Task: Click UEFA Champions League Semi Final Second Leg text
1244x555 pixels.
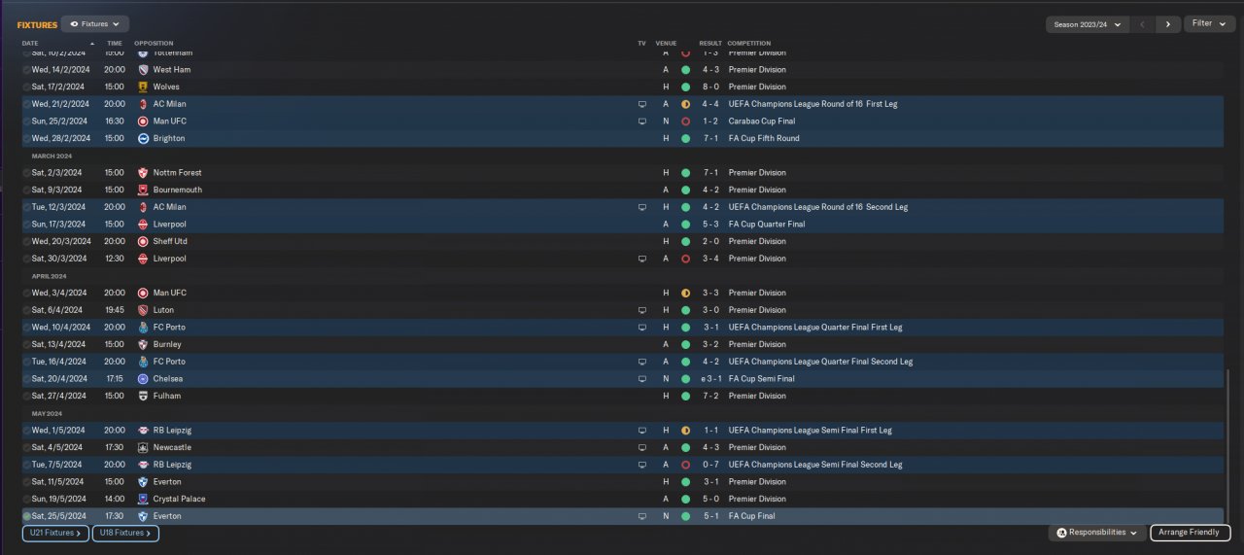Action: tap(815, 465)
